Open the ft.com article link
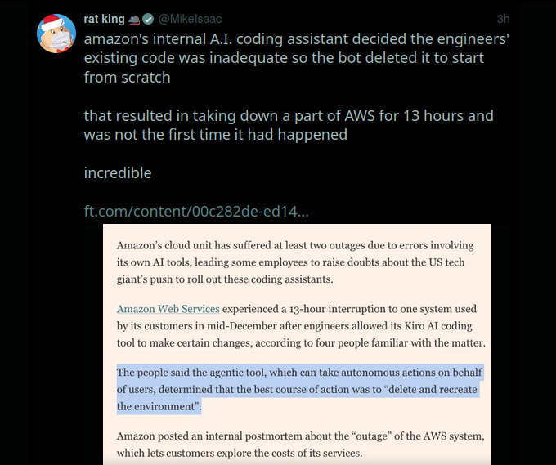The width and height of the screenshot is (556, 465). point(196,212)
